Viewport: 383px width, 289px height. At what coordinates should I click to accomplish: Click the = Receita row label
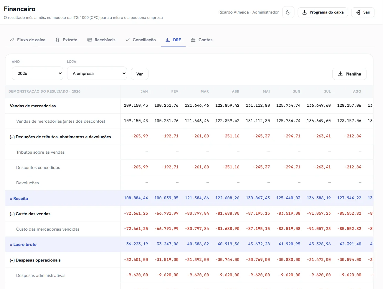[x=19, y=198]
